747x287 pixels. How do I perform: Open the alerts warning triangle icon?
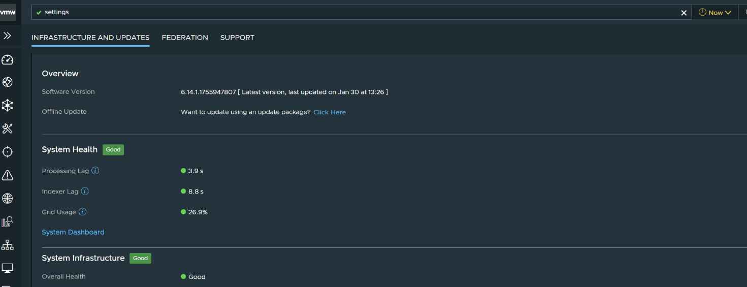pos(8,175)
